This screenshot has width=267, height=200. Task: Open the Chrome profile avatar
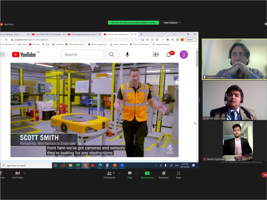point(182,40)
